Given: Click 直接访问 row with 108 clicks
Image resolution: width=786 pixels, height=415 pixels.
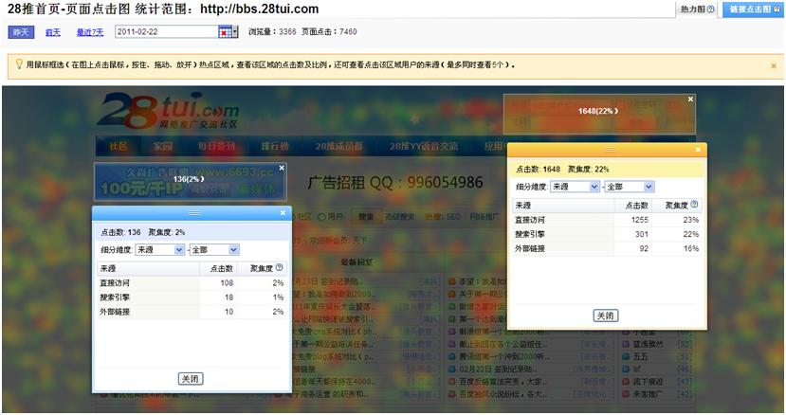Looking at the screenshot, I should pyautogui.click(x=192, y=282).
